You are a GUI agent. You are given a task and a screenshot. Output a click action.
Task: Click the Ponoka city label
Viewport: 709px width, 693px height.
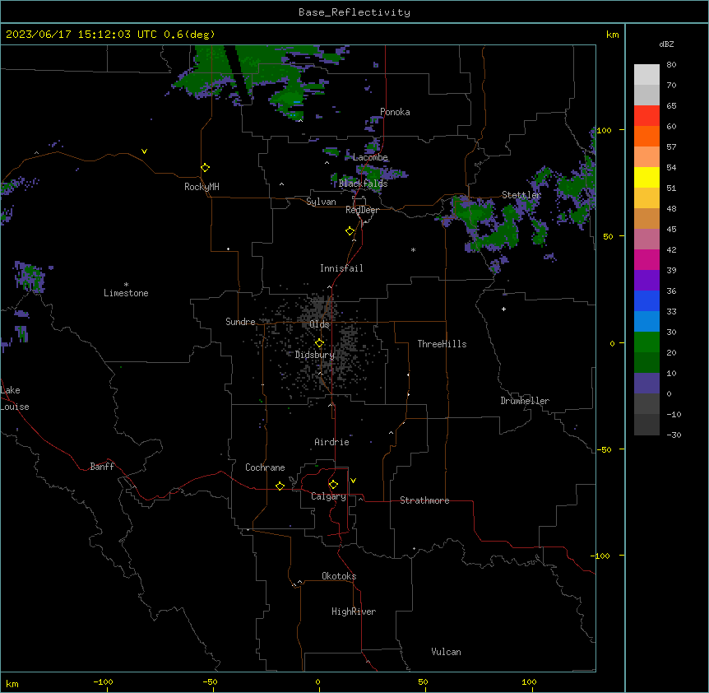click(x=395, y=112)
